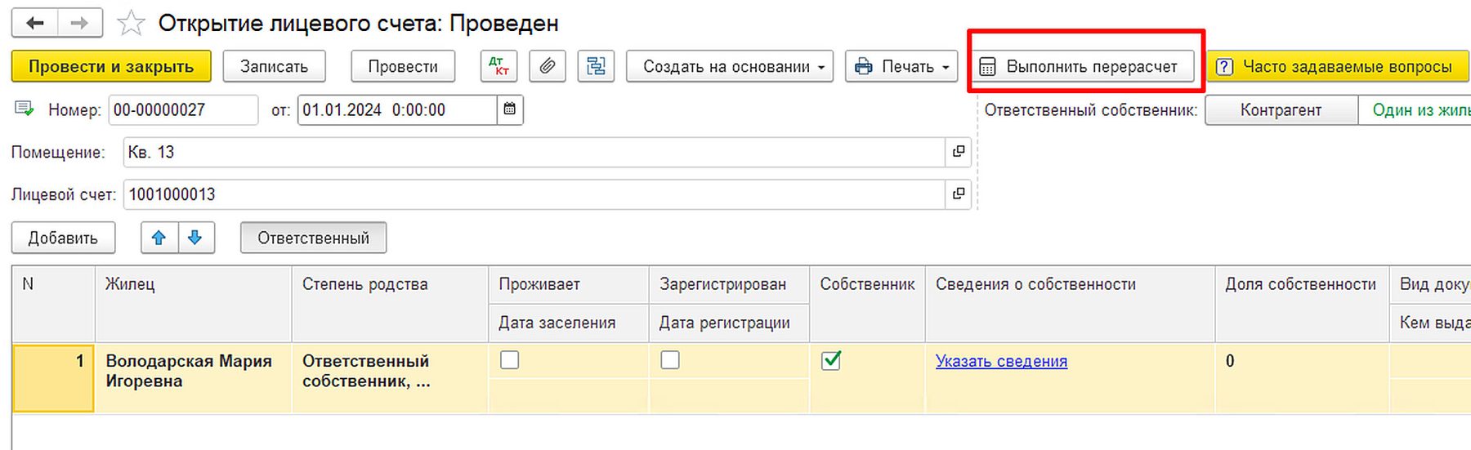Click the Добавить button
Image resolution: width=1471 pixels, height=450 pixels.
pyautogui.click(x=63, y=238)
